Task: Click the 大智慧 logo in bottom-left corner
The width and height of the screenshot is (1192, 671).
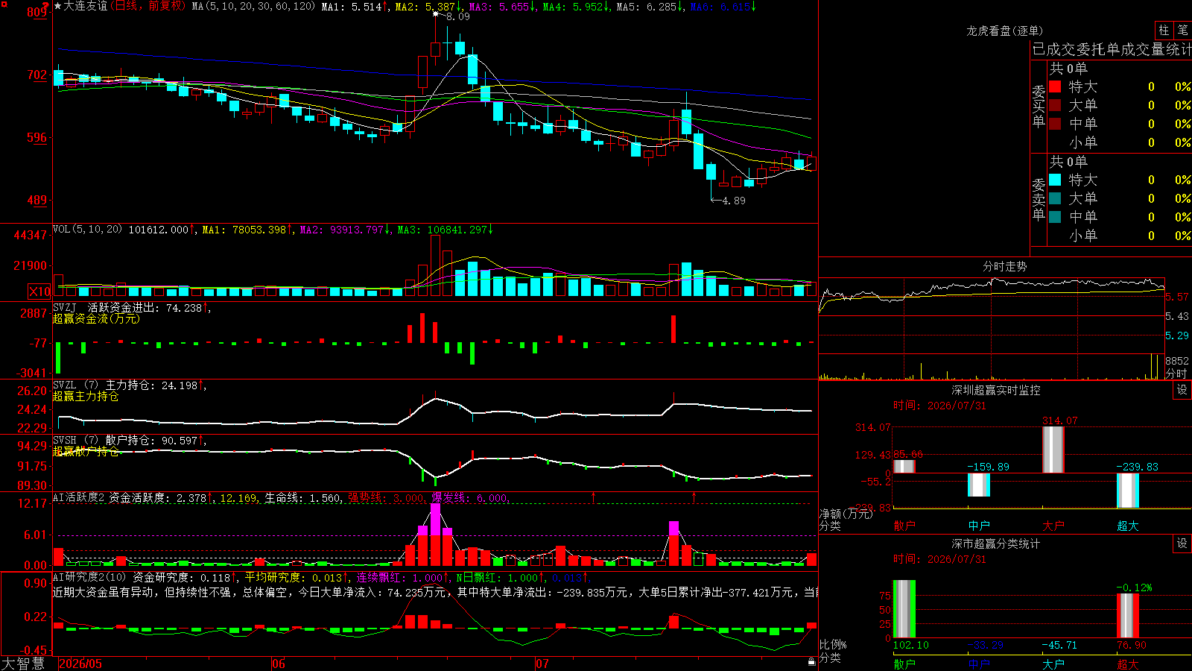Action: point(23,664)
